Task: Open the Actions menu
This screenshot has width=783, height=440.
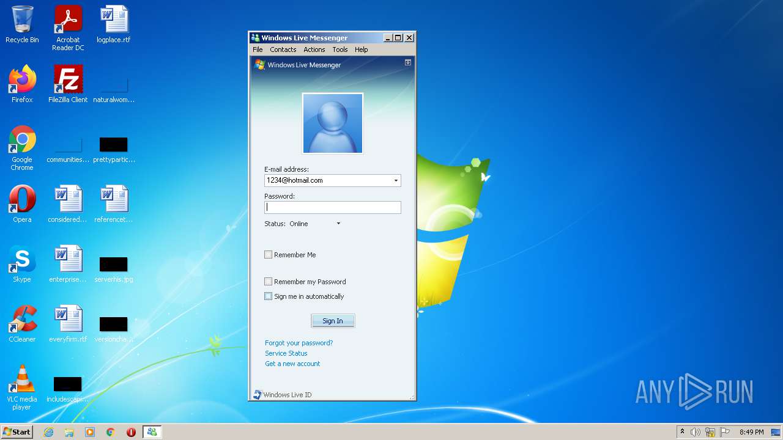Action: 314,50
